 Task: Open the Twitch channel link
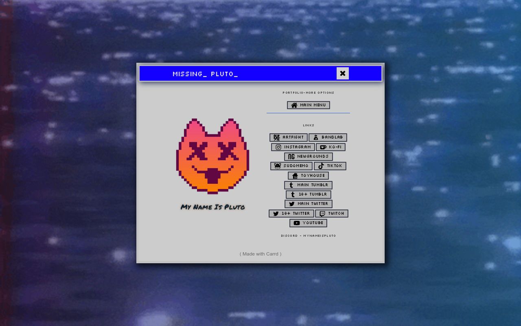(x=331, y=213)
